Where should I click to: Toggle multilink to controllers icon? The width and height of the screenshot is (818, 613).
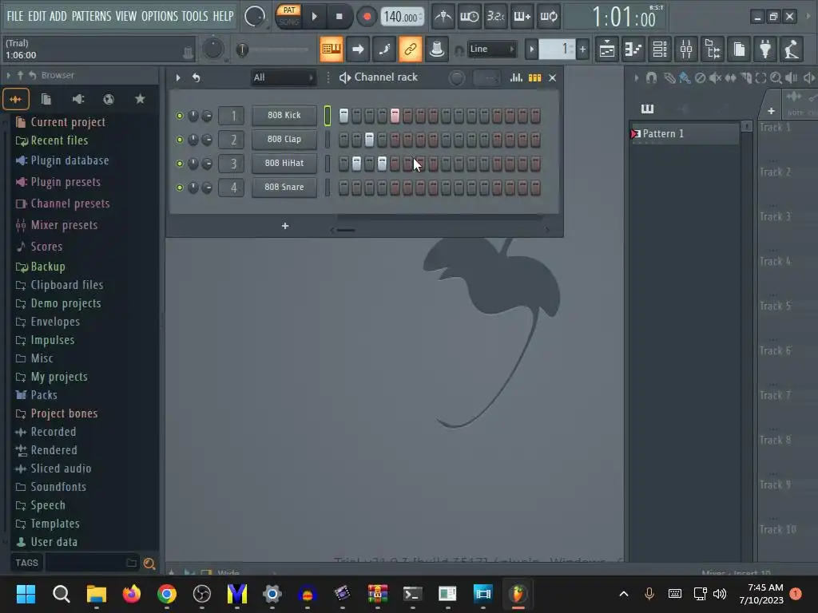click(411, 49)
